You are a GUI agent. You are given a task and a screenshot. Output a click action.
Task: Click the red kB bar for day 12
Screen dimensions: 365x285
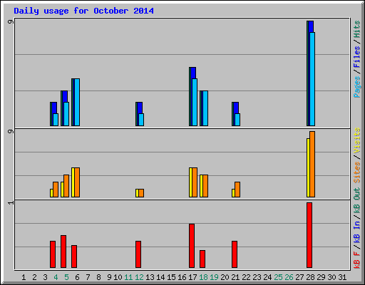[138, 254]
